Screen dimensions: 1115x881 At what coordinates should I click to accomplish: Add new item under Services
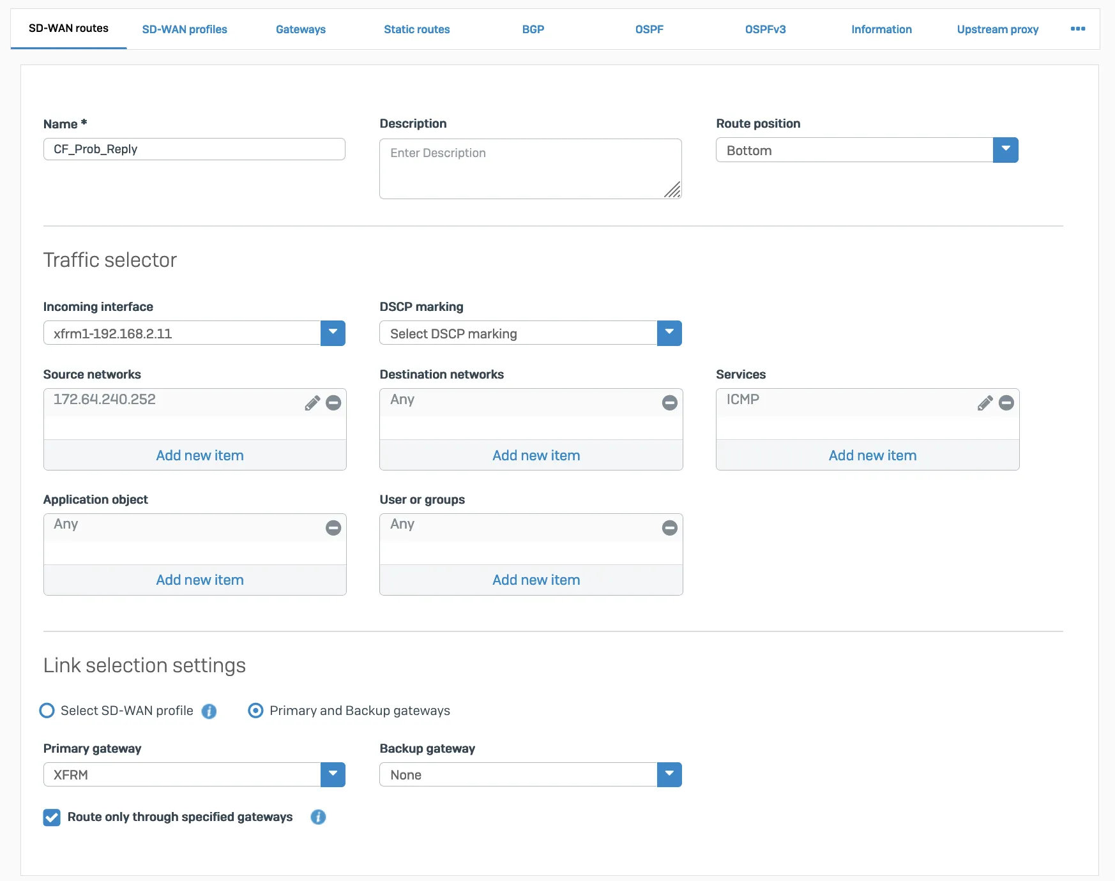coord(872,455)
